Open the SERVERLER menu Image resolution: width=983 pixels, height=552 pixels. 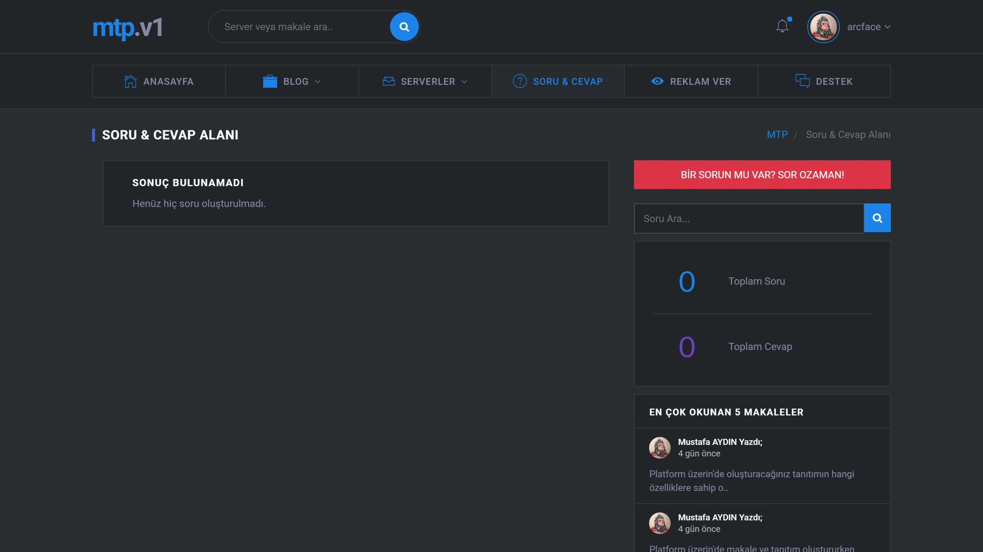tap(425, 81)
